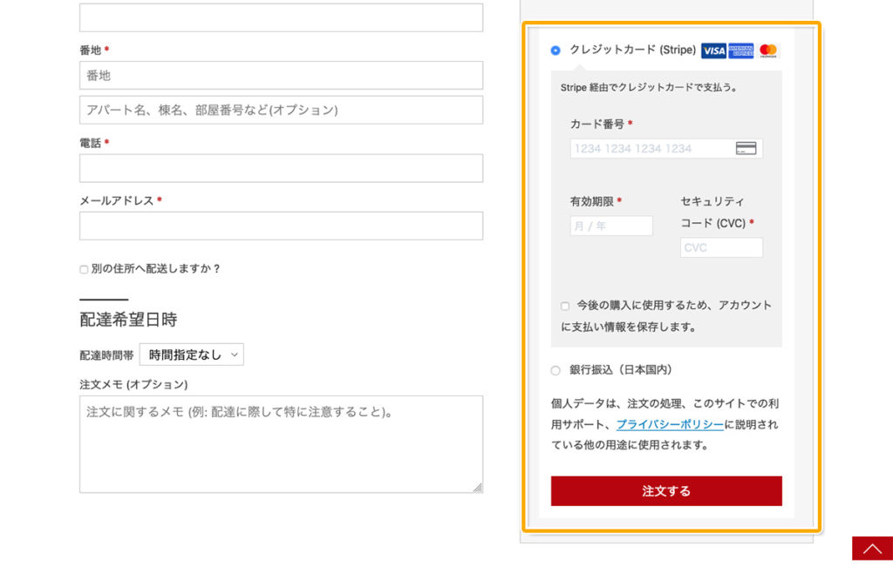Screen dimensions: 893x567
Task: Focus the apartment name optional field
Action: point(282,110)
